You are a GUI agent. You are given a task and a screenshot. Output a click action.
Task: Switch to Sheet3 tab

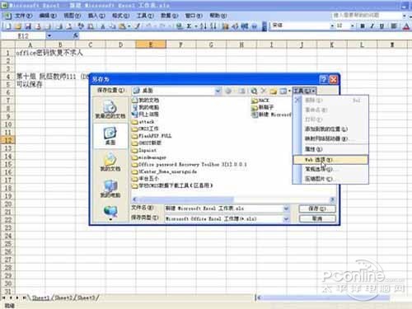pos(86,297)
